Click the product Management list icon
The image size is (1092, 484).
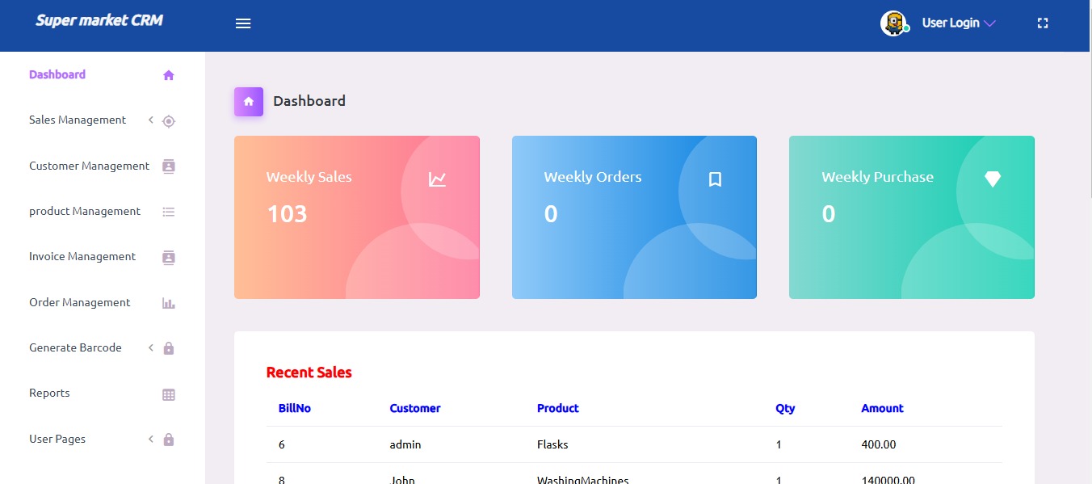pos(169,212)
